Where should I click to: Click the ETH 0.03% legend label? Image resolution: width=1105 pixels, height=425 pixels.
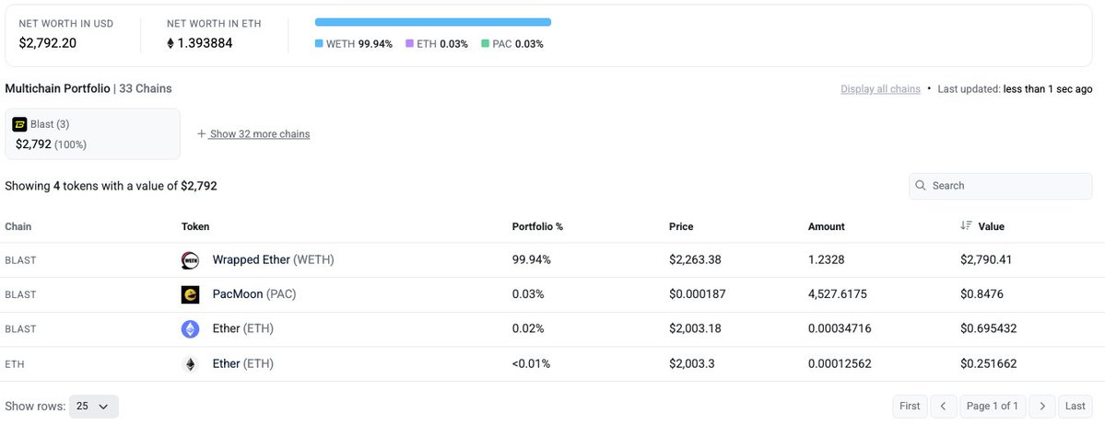(x=442, y=43)
